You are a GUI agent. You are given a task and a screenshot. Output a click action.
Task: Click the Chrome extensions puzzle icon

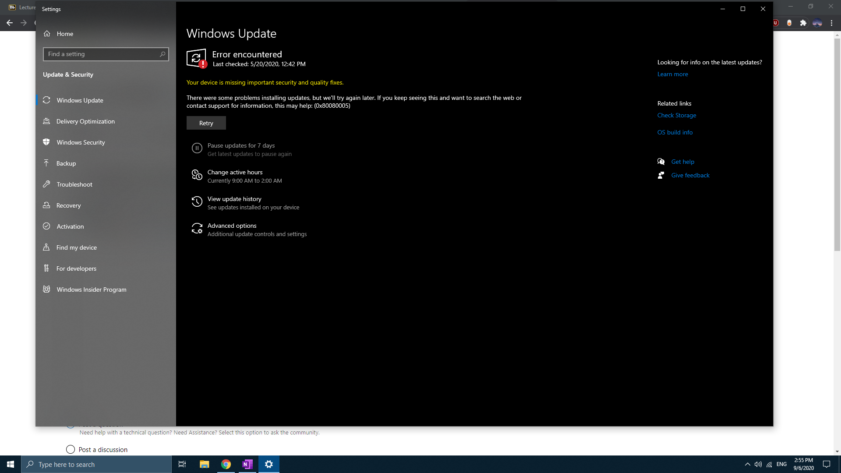pos(803,23)
